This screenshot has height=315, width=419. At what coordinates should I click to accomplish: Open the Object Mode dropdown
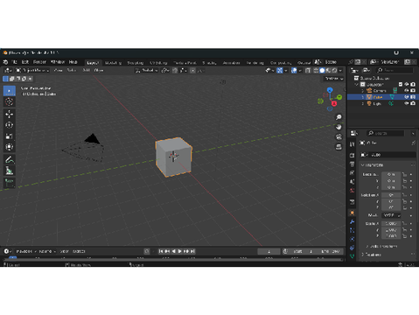(32, 70)
